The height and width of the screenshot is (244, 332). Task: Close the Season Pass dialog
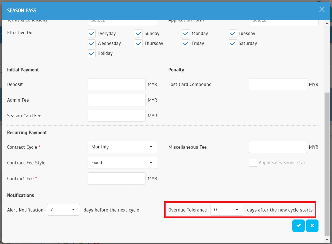[x=322, y=10]
